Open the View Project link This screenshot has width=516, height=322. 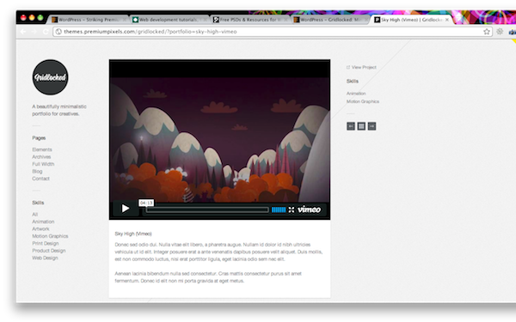pyautogui.click(x=361, y=67)
